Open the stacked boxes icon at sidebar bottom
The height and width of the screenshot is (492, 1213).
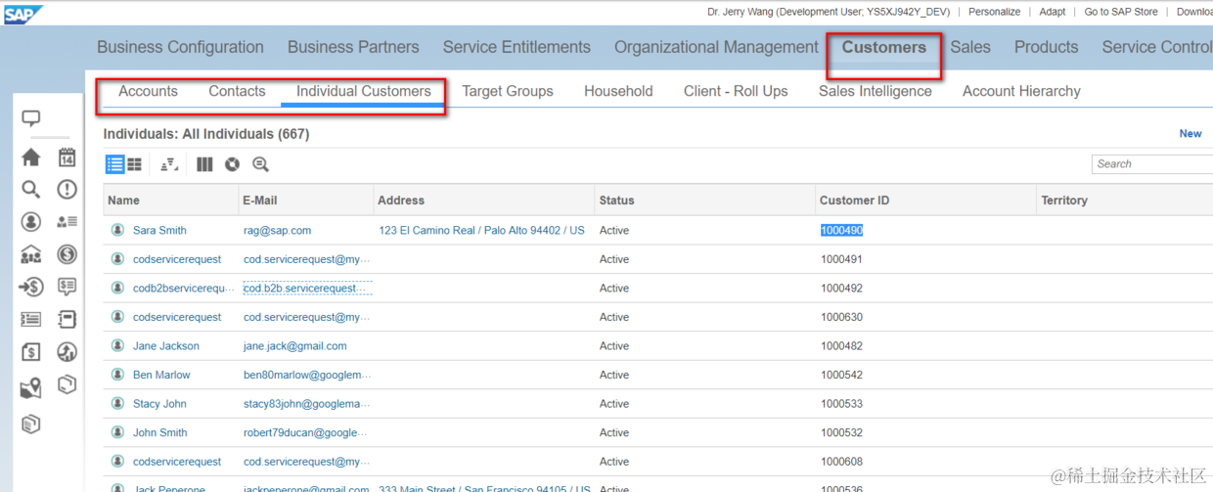pyautogui.click(x=31, y=425)
